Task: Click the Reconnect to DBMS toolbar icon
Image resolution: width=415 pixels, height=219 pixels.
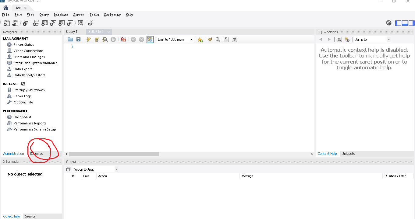Action: tap(90, 23)
